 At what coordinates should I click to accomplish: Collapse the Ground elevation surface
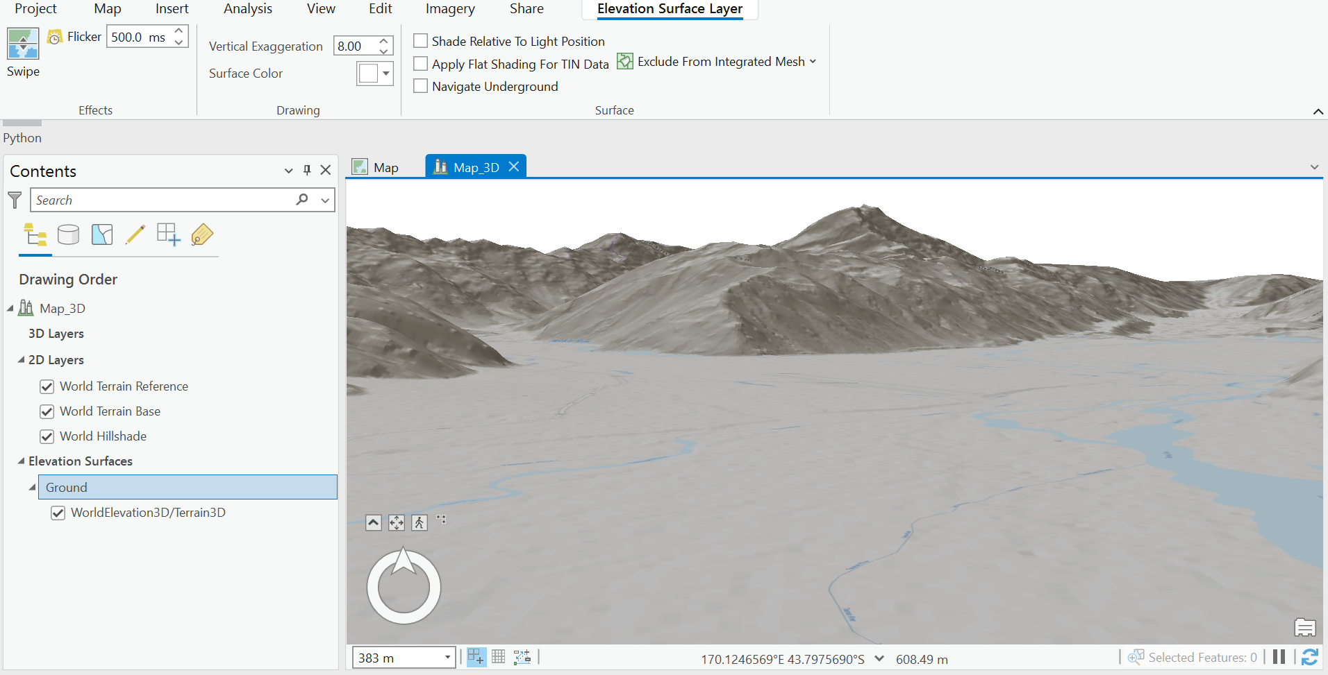[31, 487]
